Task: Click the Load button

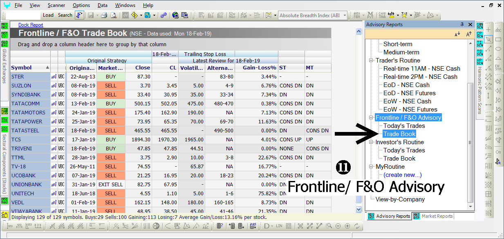Action: tap(48, 15)
